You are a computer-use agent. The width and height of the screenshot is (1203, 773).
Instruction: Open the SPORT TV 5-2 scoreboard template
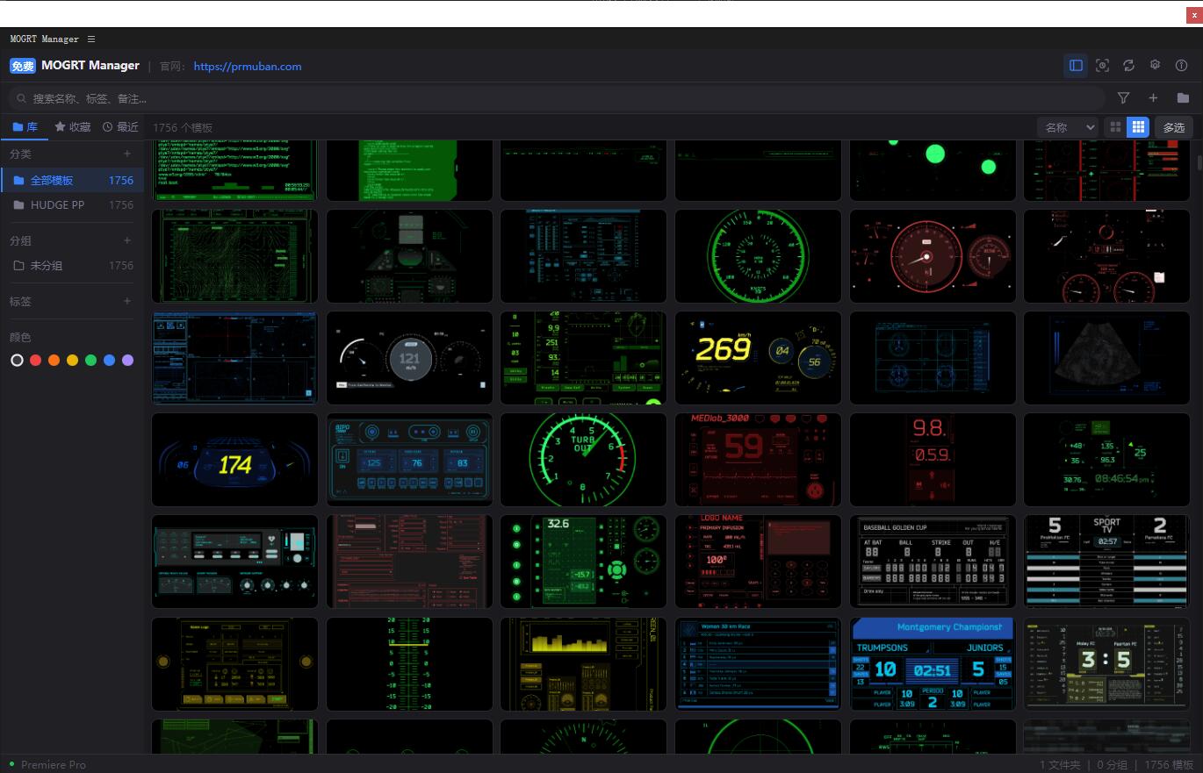coord(1107,562)
